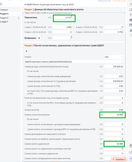The image size is (132, 162).
Task: Click the download export icon
Action: (131, 30)
